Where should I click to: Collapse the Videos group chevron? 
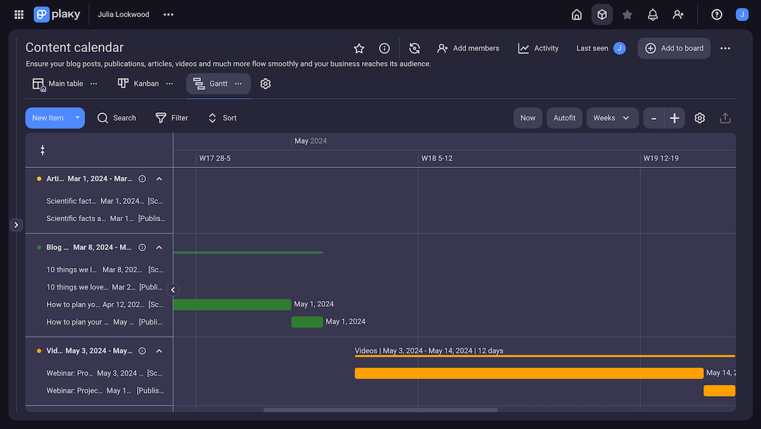(x=159, y=351)
